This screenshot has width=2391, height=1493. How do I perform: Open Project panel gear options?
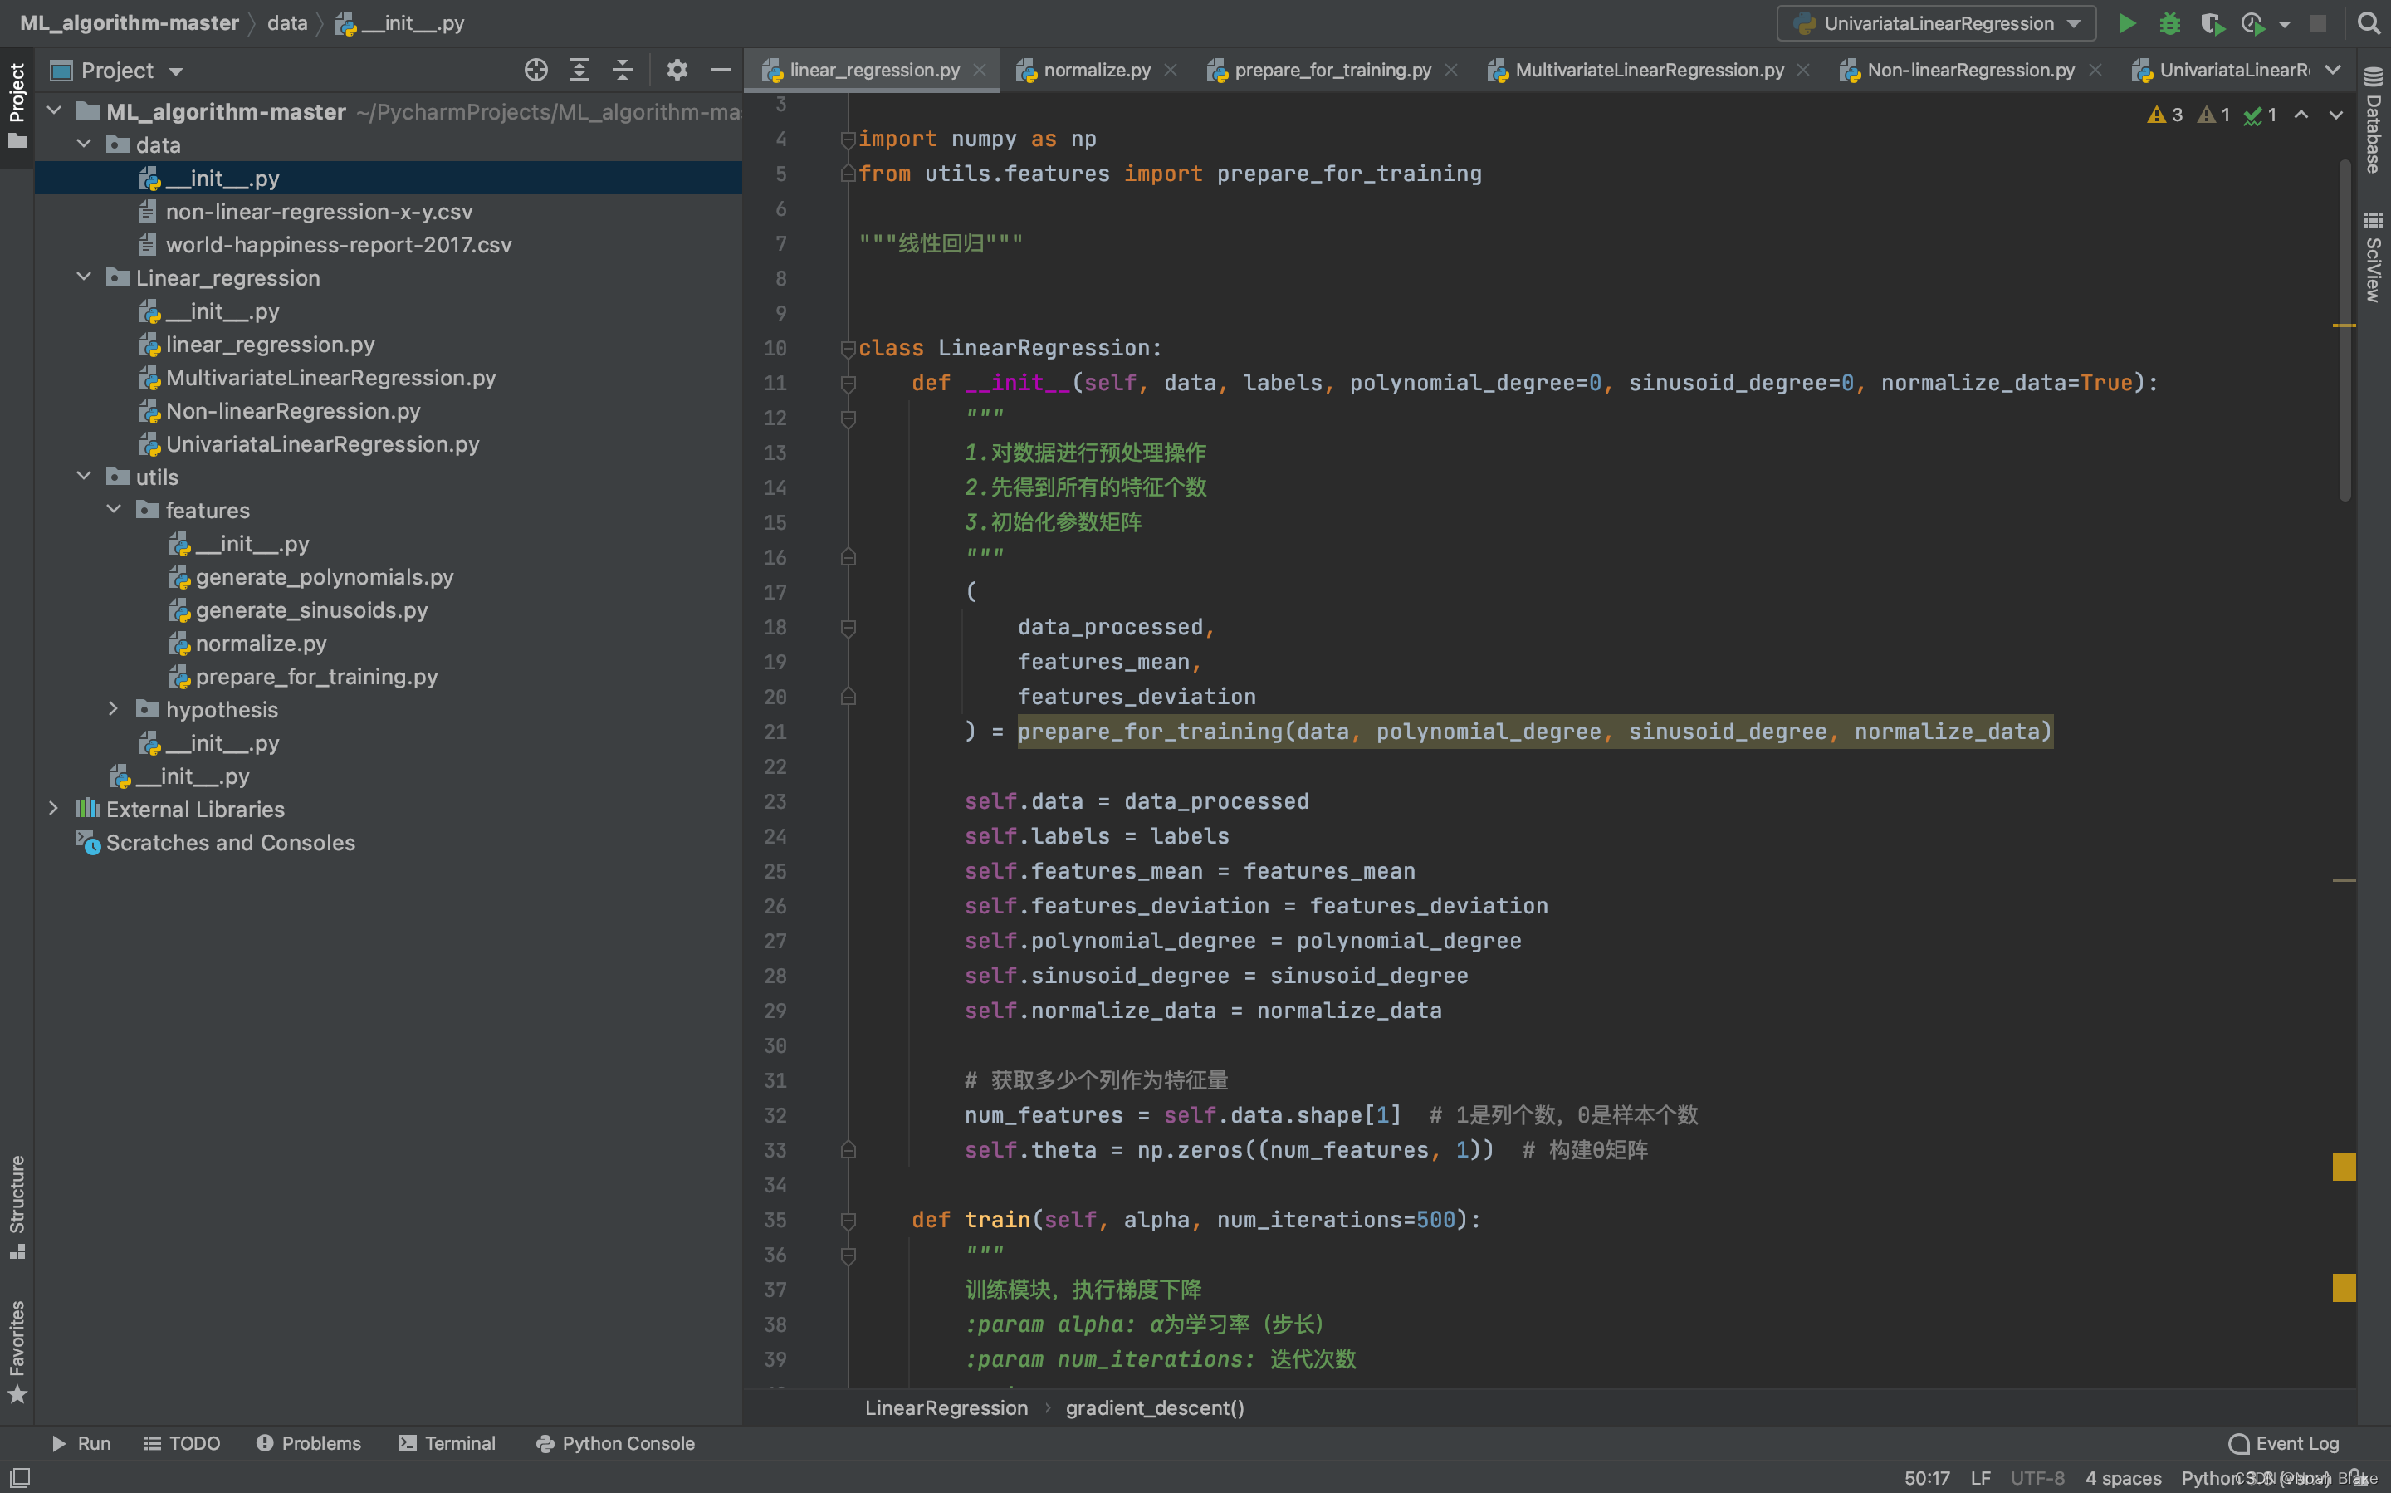pos(677,70)
